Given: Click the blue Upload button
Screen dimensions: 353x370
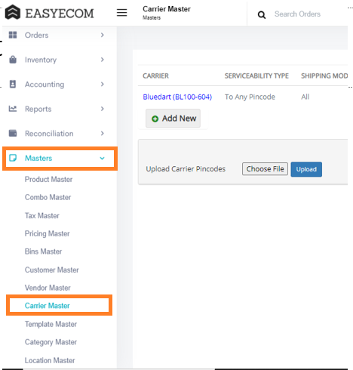Looking at the screenshot, I should (306, 169).
